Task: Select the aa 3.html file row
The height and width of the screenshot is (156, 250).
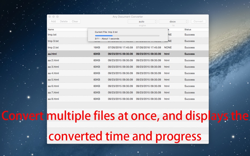Action: pyautogui.click(x=128, y=67)
